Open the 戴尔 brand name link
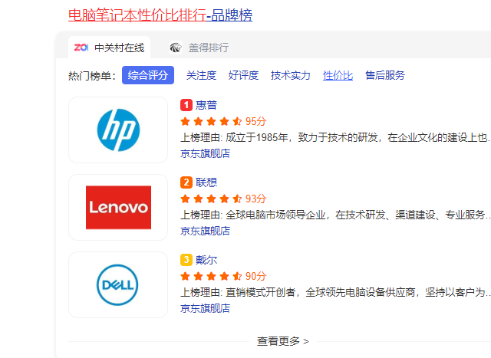 pos(206,260)
